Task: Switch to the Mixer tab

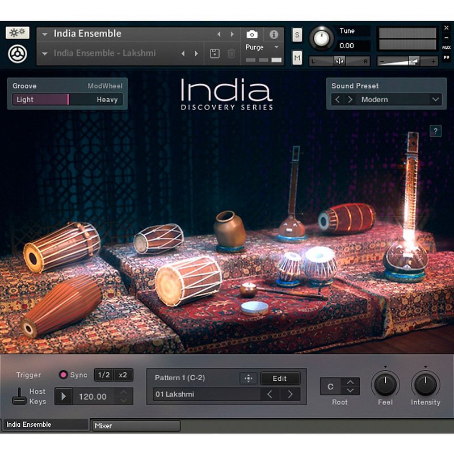Action: click(x=136, y=426)
